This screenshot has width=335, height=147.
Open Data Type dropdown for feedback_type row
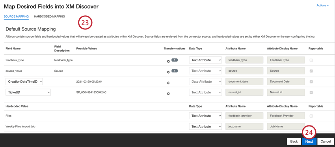205,60
